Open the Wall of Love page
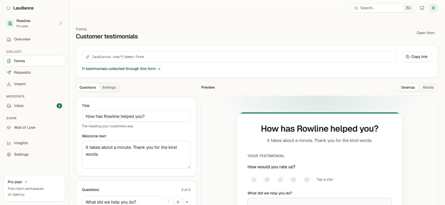Image resolution: width=445 pixels, height=205 pixels. (x=34, y=128)
